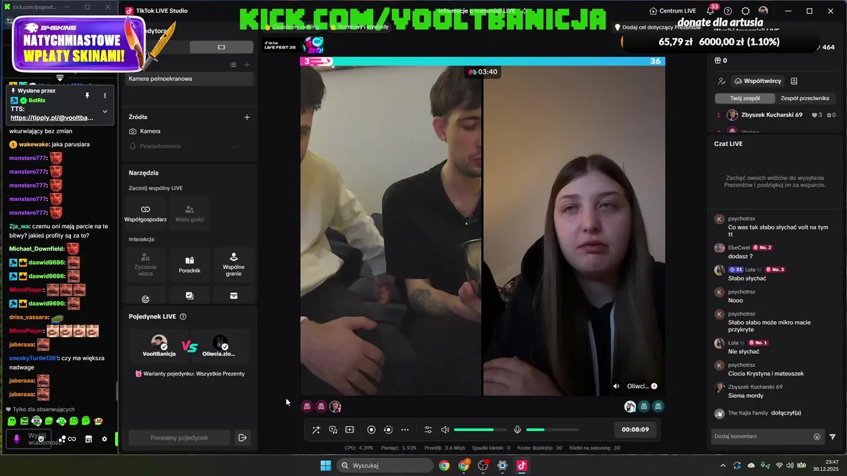Viewport: 847px width, 476px height.
Task: Open Życzenia widza tool
Action: pyautogui.click(x=146, y=263)
